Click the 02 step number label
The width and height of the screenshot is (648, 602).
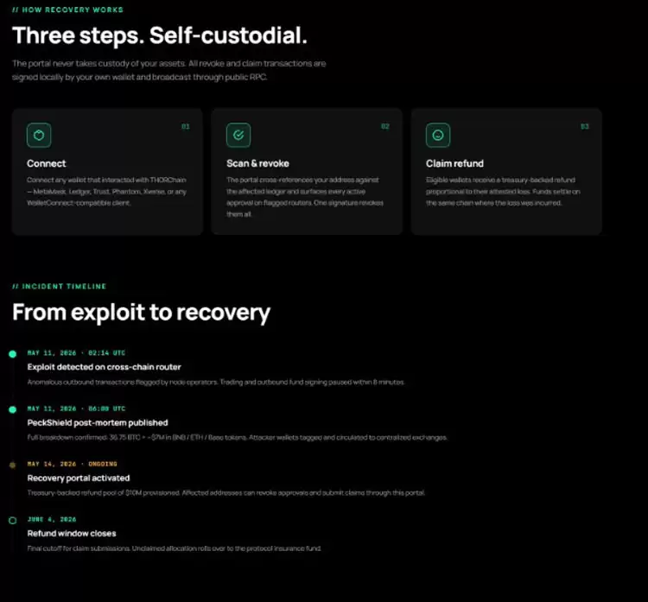tap(385, 126)
